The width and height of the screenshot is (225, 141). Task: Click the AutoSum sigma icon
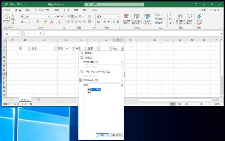pyautogui.click(x=171, y=15)
